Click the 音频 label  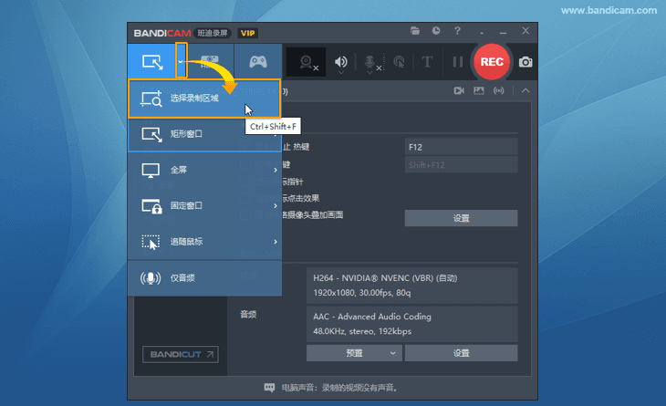248,315
